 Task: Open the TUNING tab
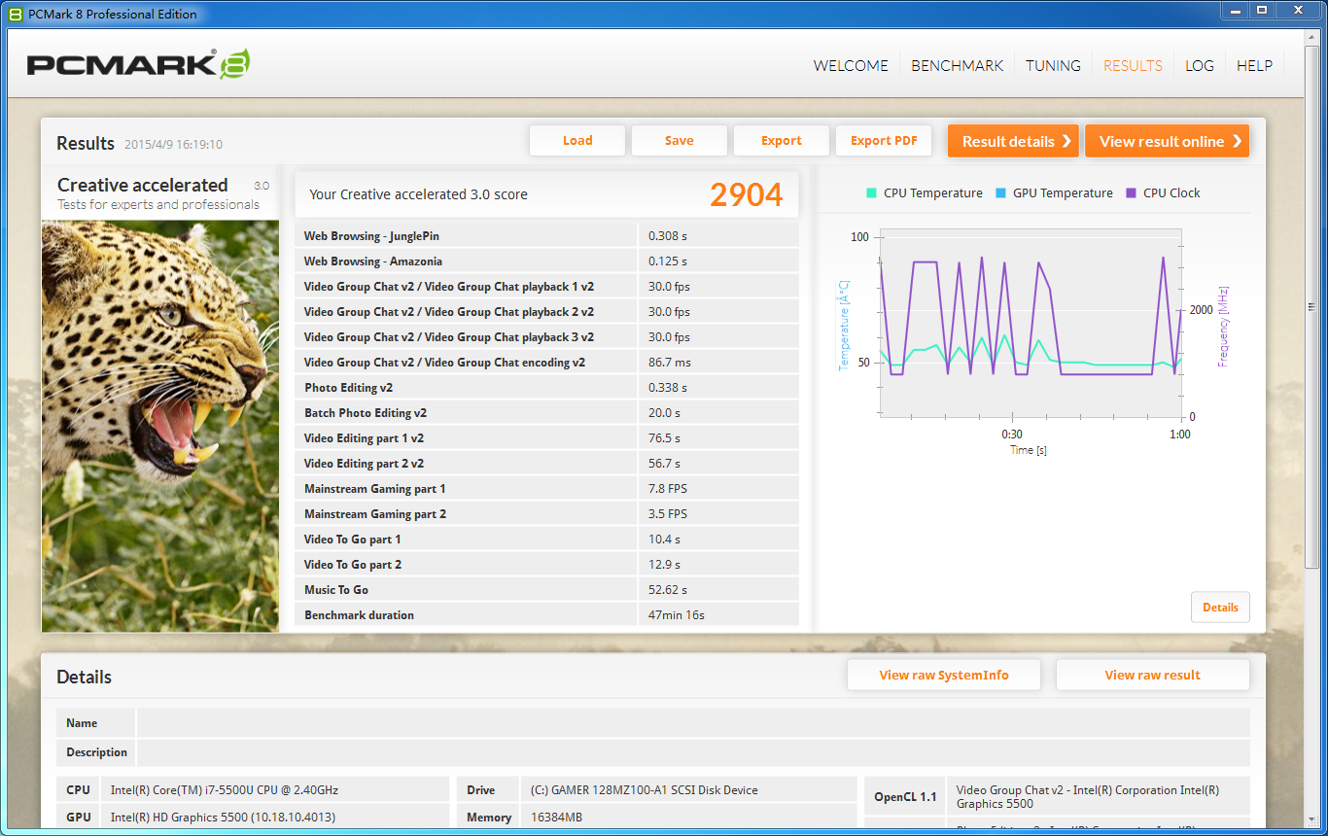click(1053, 66)
